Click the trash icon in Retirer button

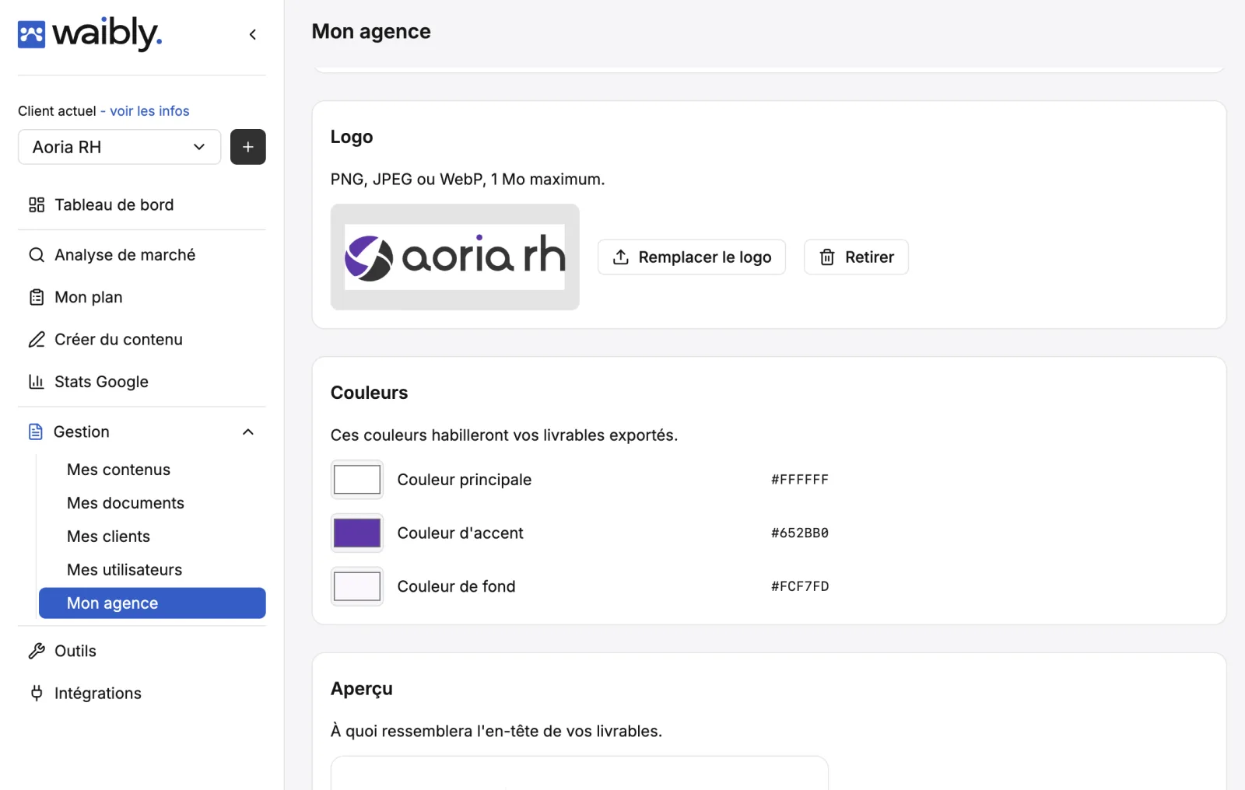[827, 257]
